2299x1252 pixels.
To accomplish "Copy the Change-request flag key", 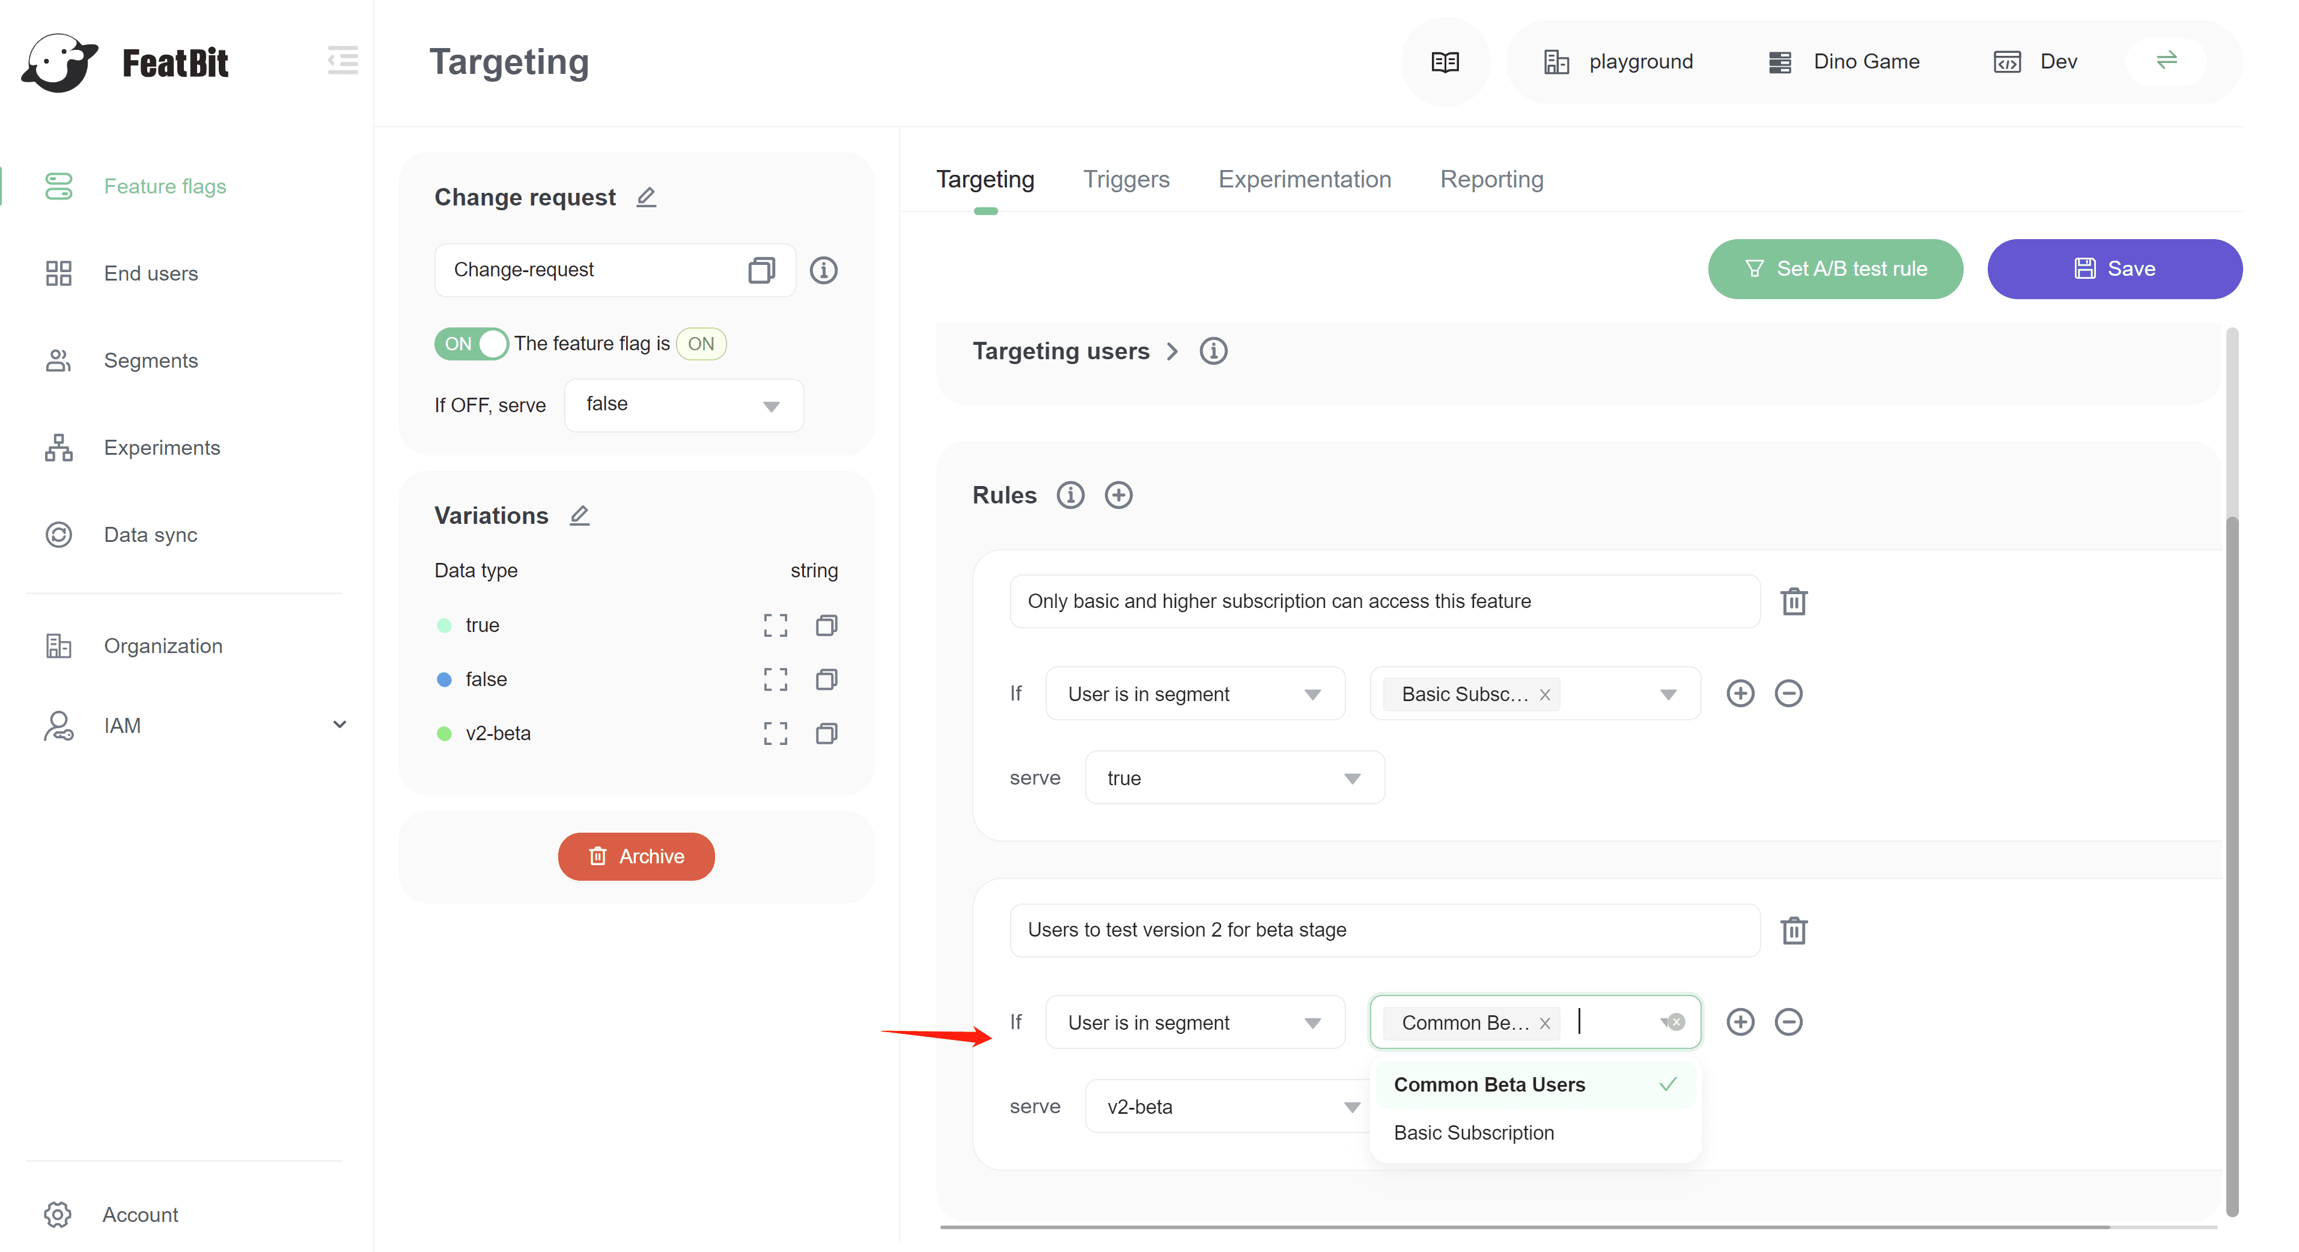I will [761, 270].
